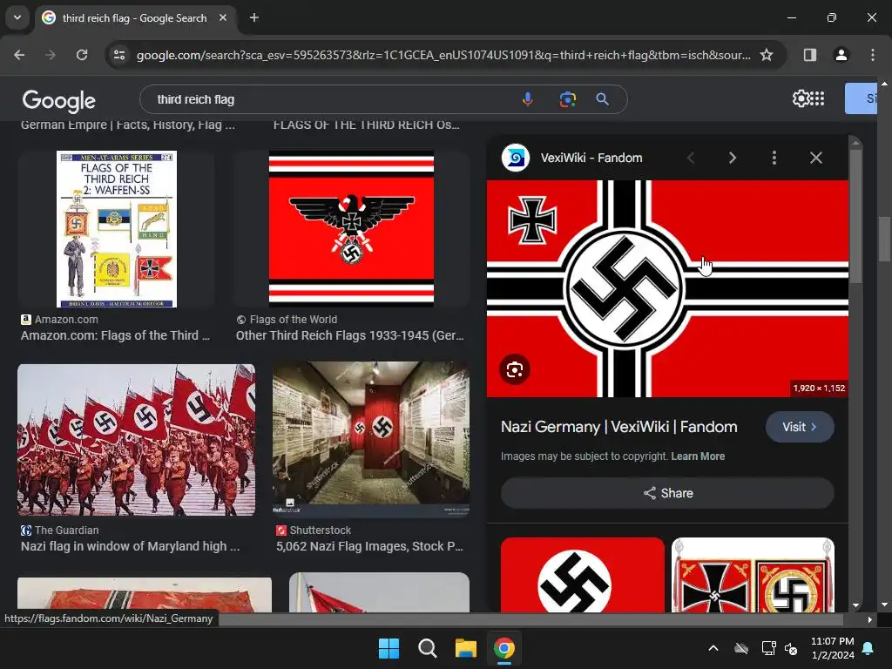The image size is (892, 669).
Task: Click '5,062 Nazi Flag Images, Stock P...' caption
Action: (x=369, y=546)
